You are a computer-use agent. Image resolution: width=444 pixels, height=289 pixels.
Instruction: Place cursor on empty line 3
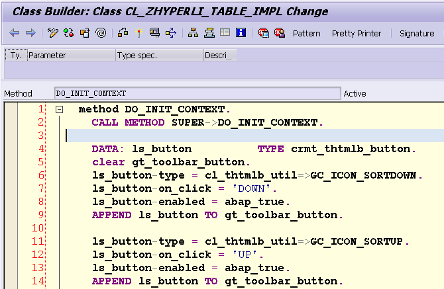[x=255, y=136]
